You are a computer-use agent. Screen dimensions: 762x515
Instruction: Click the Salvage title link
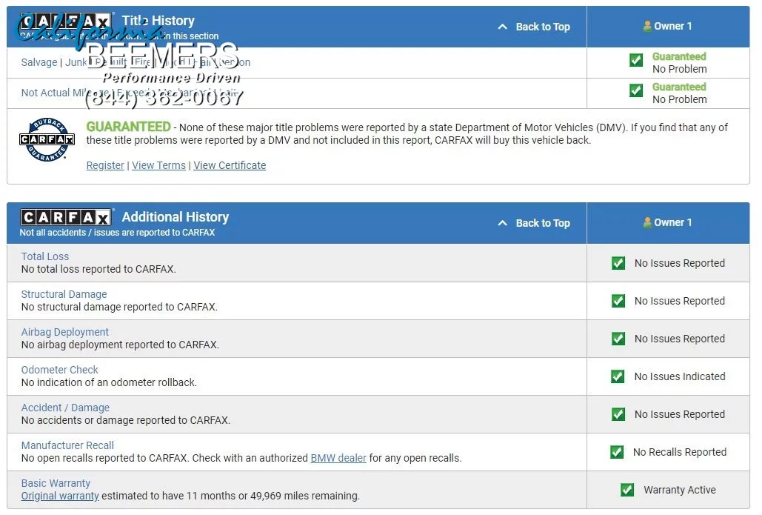[x=39, y=62]
